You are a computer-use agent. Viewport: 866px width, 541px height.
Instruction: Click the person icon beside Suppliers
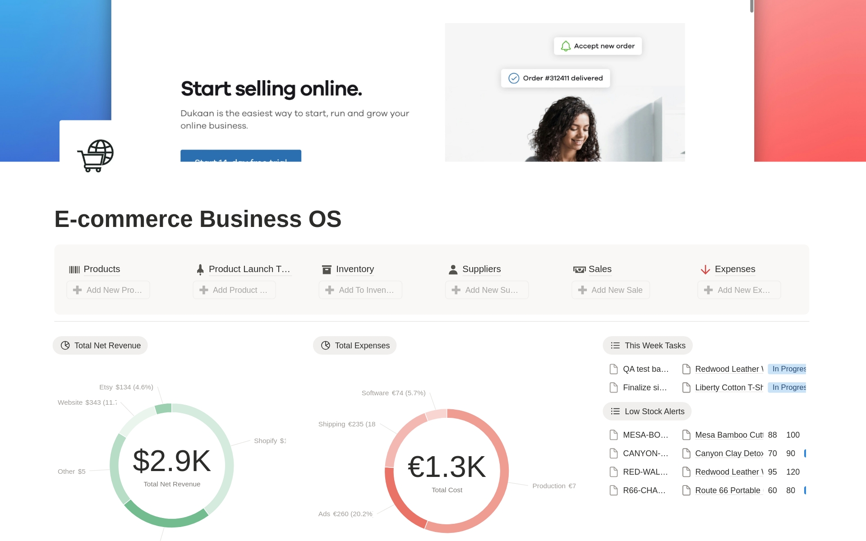tap(453, 270)
